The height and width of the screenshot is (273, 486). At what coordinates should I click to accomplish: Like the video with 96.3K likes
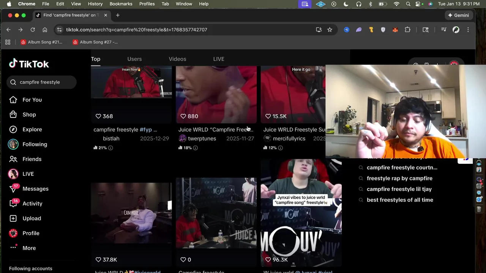click(268, 259)
